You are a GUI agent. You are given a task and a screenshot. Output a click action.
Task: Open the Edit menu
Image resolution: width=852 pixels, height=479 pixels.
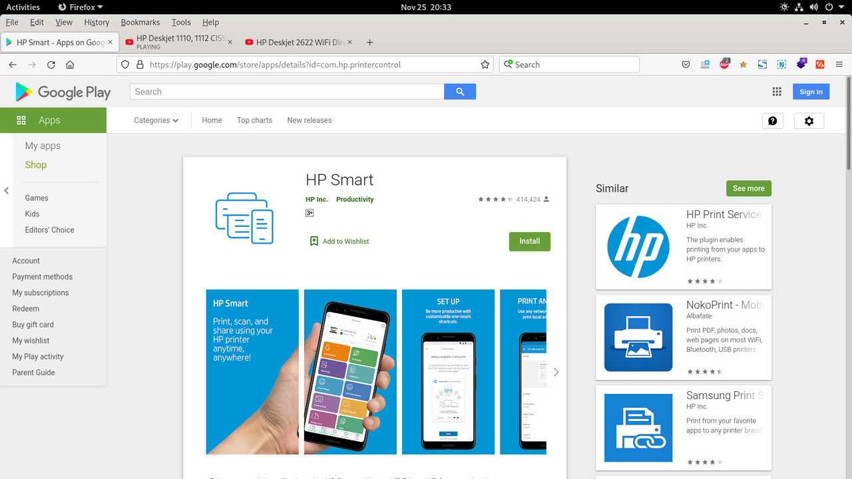pos(37,22)
